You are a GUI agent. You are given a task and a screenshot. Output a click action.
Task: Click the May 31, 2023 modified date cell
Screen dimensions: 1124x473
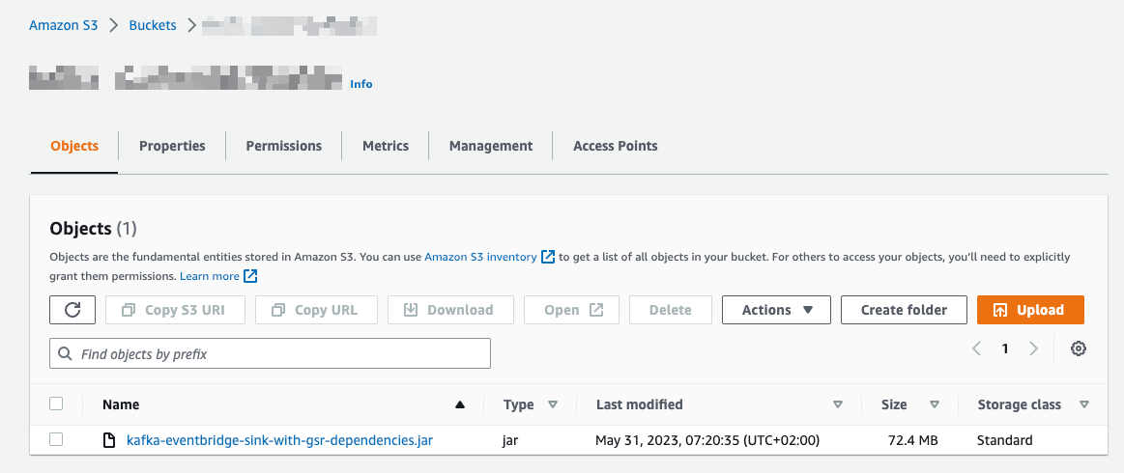point(707,440)
